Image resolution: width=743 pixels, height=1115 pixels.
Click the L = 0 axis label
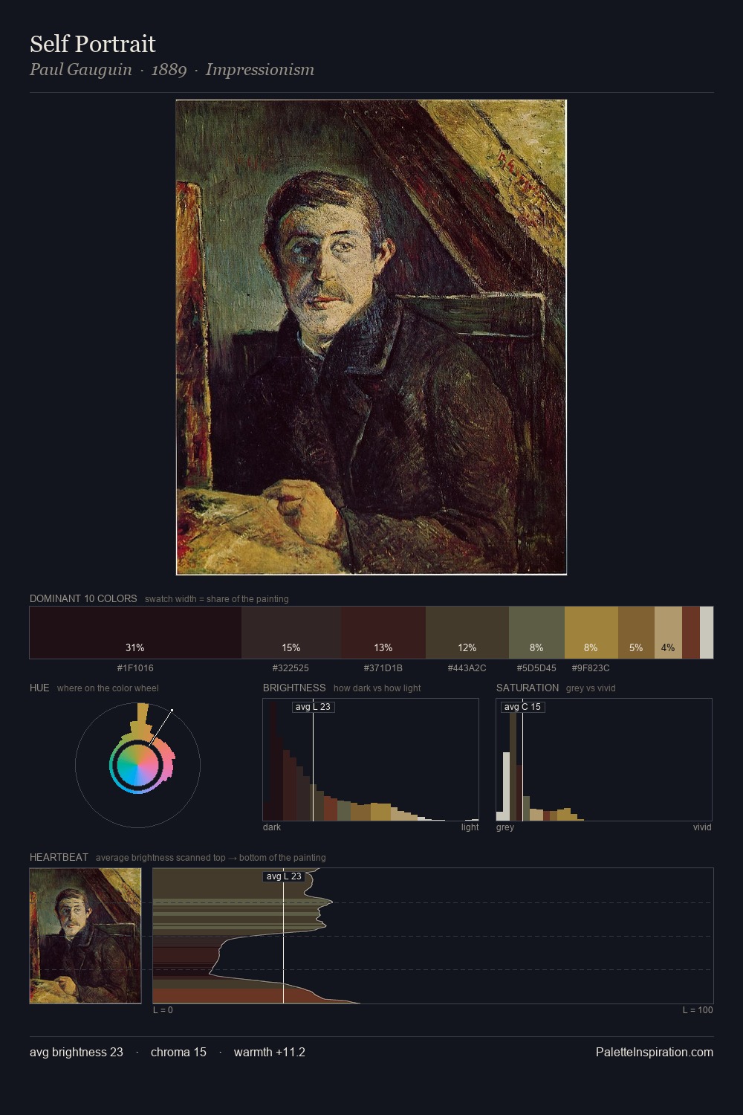tap(163, 1010)
